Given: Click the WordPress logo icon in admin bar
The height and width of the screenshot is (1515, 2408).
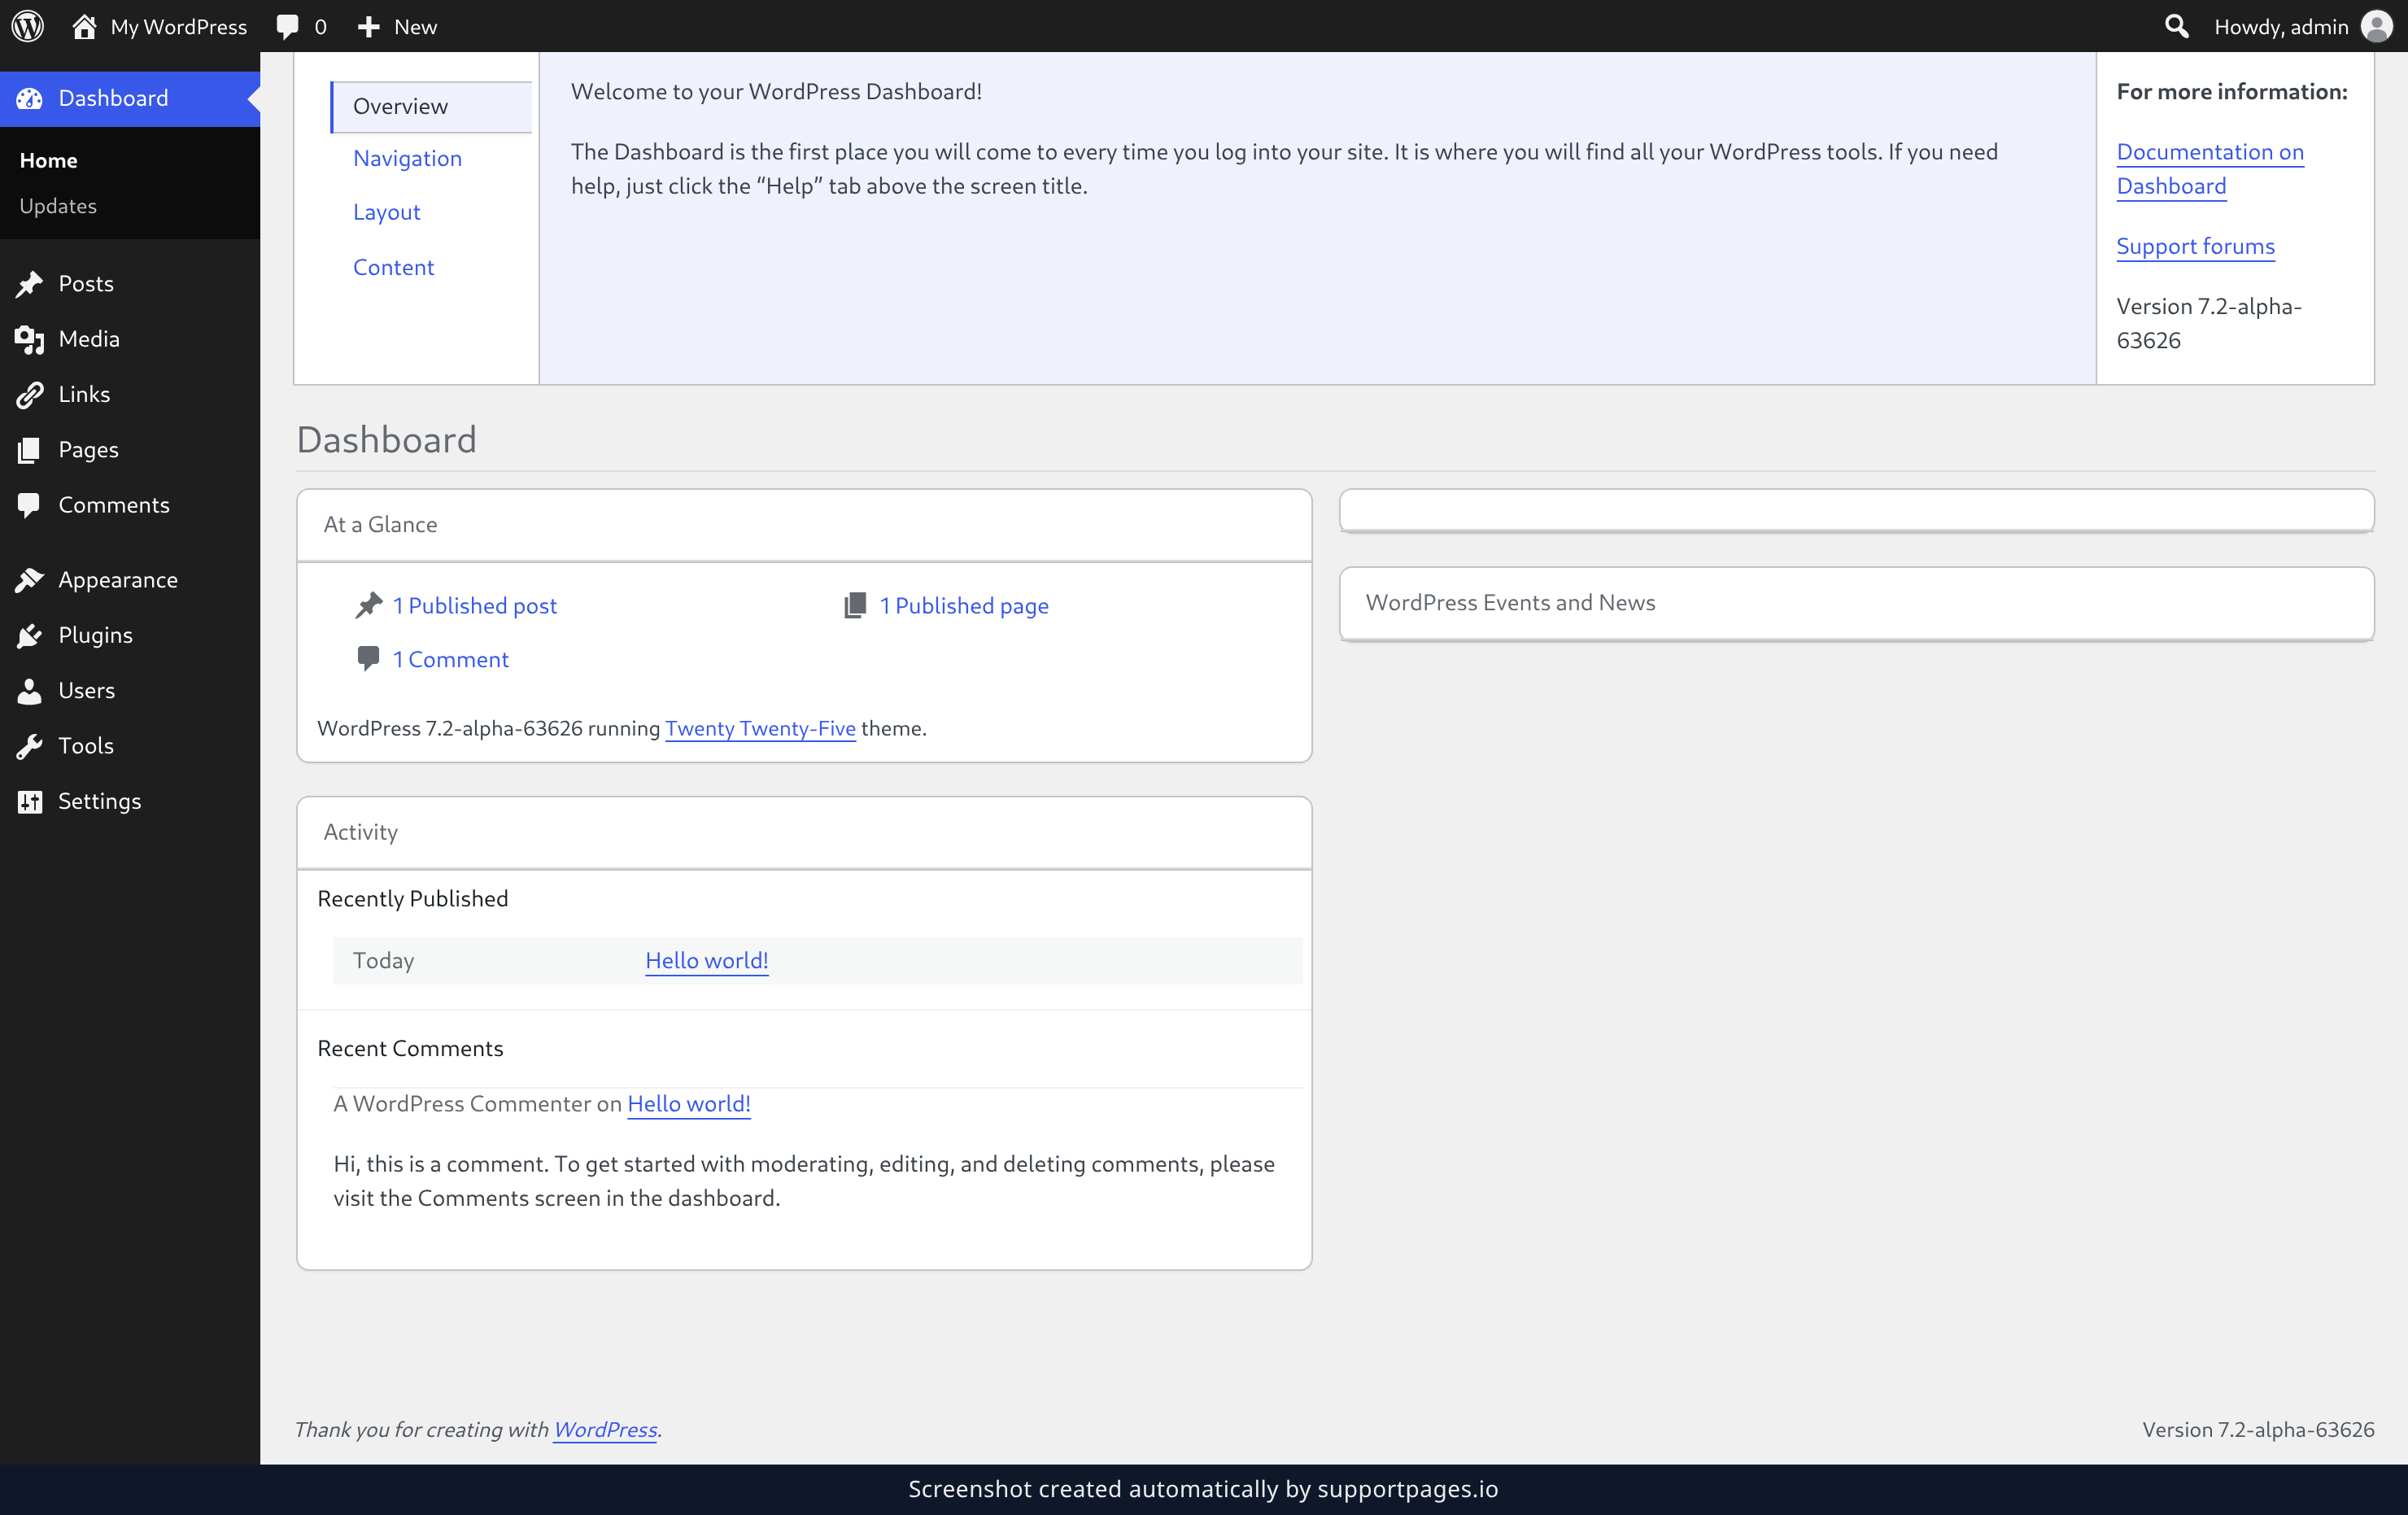Looking at the screenshot, I should pos(28,26).
